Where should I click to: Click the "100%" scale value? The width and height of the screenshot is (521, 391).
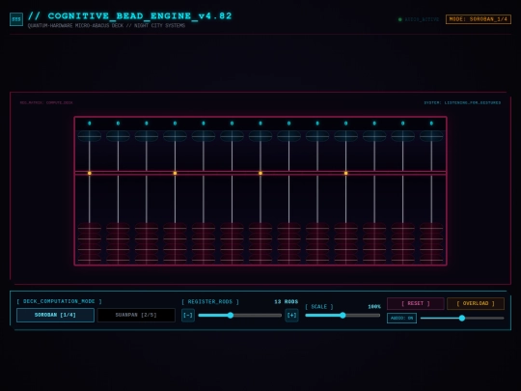pos(374,307)
